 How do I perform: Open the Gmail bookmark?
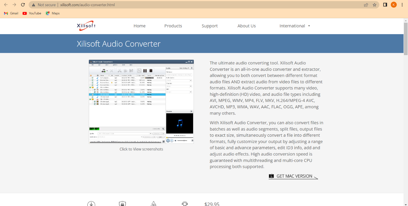11,13
